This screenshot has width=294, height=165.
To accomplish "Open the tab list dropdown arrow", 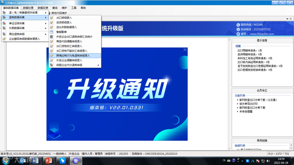I will (x=287, y=19).
